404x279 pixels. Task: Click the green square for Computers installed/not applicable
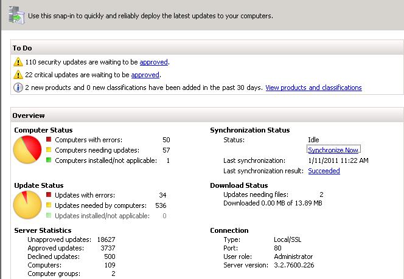(x=49, y=160)
